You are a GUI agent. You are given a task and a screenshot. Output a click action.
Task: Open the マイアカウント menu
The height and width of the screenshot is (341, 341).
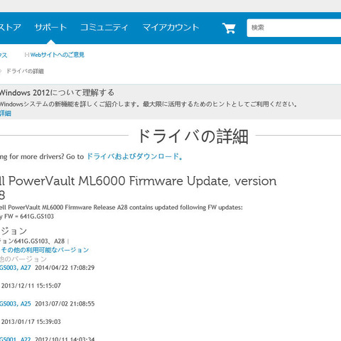170,27
